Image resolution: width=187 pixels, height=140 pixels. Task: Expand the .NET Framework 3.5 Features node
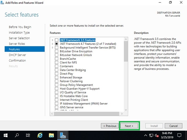pyautogui.click(x=53, y=40)
